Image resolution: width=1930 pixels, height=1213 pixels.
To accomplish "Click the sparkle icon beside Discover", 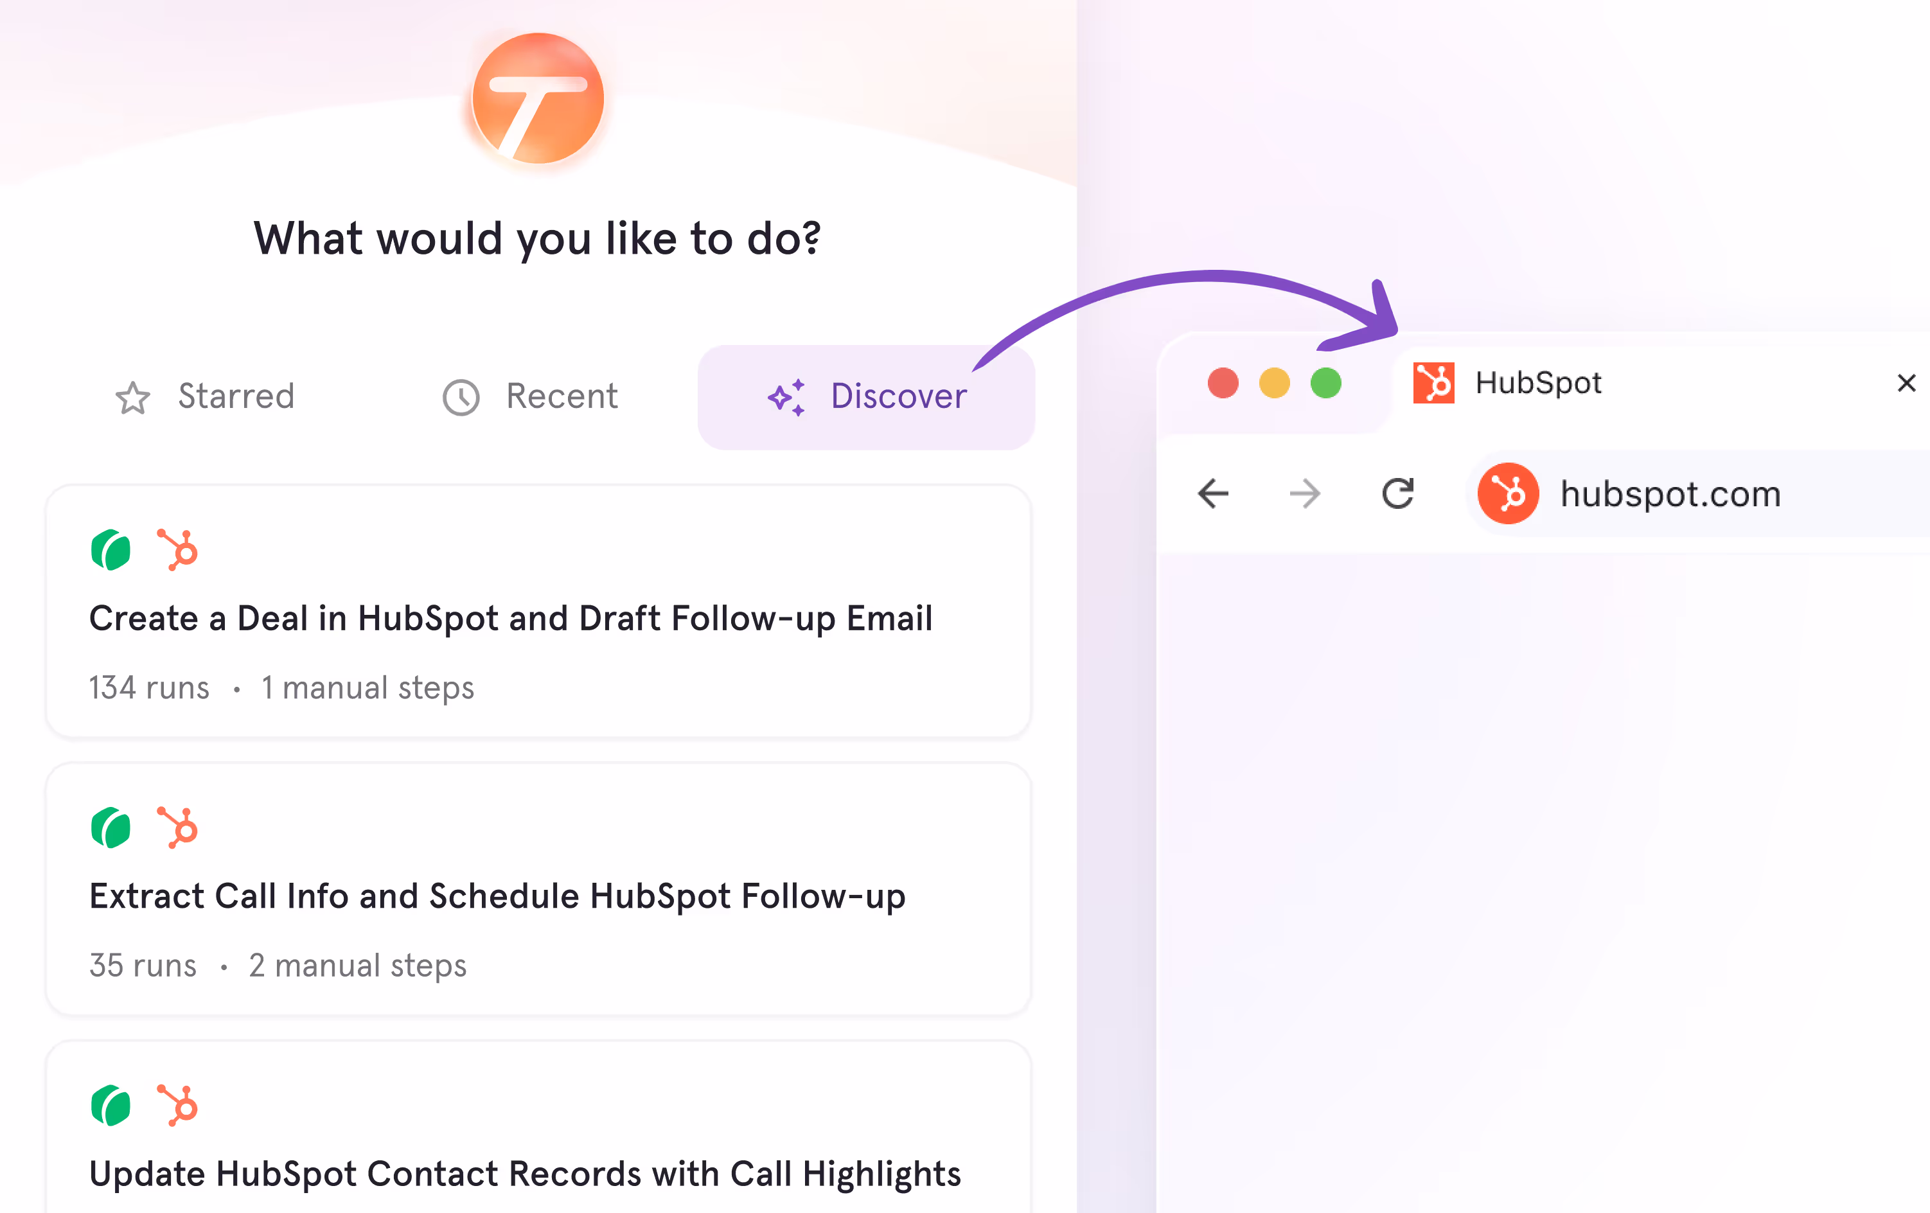I will (786, 397).
